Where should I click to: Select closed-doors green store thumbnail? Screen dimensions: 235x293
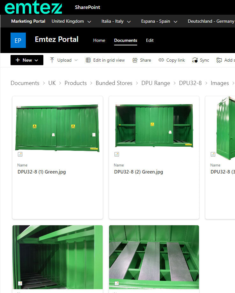pos(57,128)
